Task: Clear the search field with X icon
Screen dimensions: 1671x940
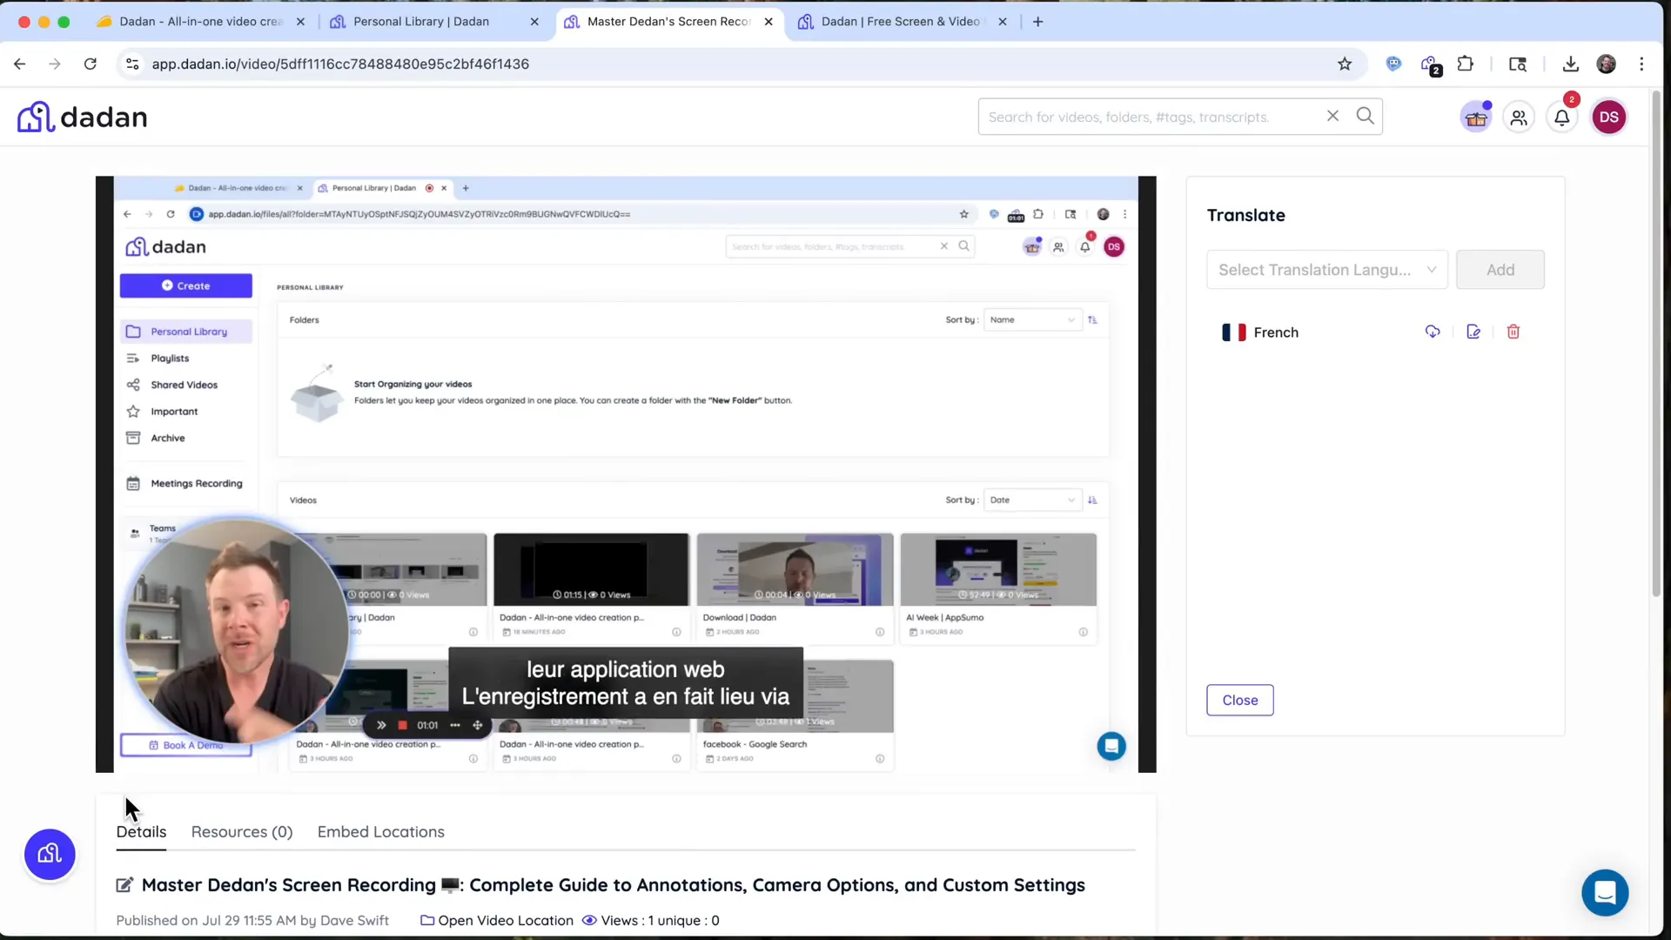Action: pyautogui.click(x=1332, y=116)
